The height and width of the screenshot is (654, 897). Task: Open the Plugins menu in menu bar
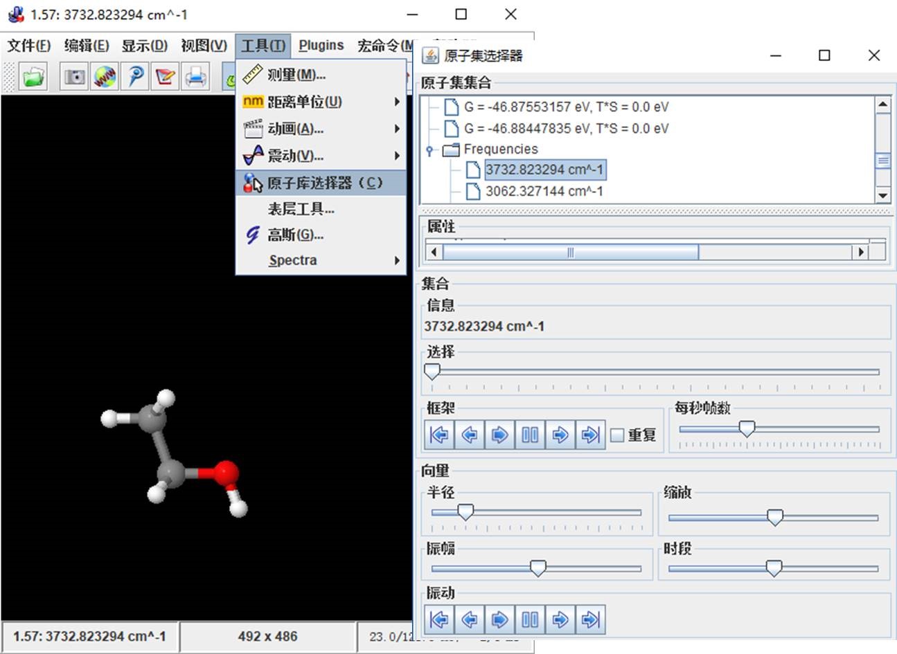pyautogui.click(x=321, y=46)
